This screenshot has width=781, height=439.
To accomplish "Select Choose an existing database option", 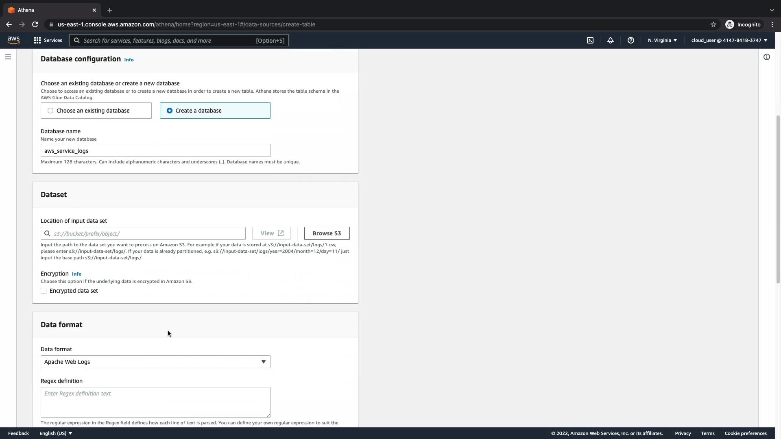I will coord(50,111).
